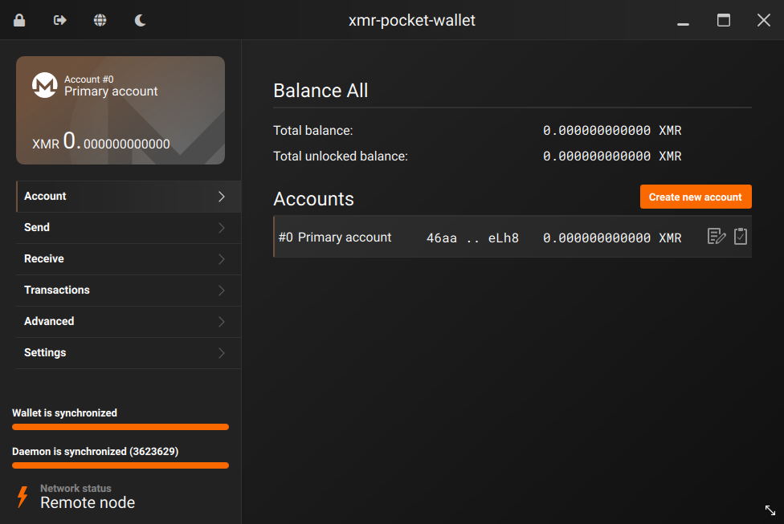Click the Monero logo in the account card
Image resolution: width=784 pixels, height=524 pixels.
pyautogui.click(x=47, y=83)
